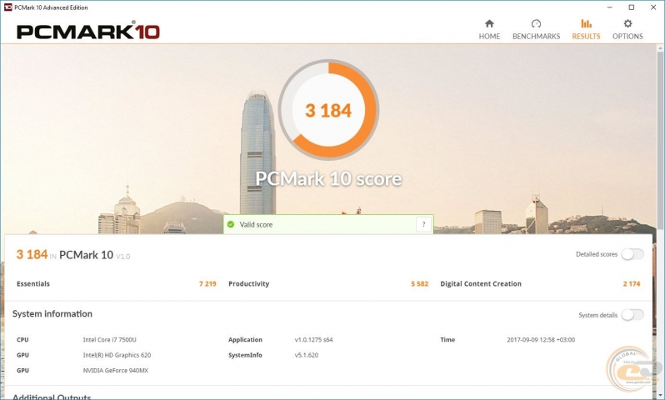Close the PCMark 10 window
This screenshot has height=400, width=665.
pyautogui.click(x=653, y=7)
